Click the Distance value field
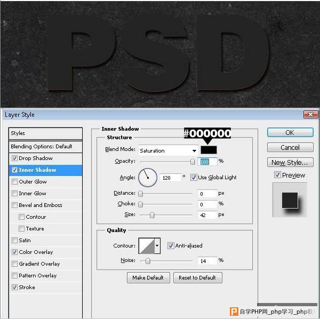The image size is (320, 319). coord(207,194)
